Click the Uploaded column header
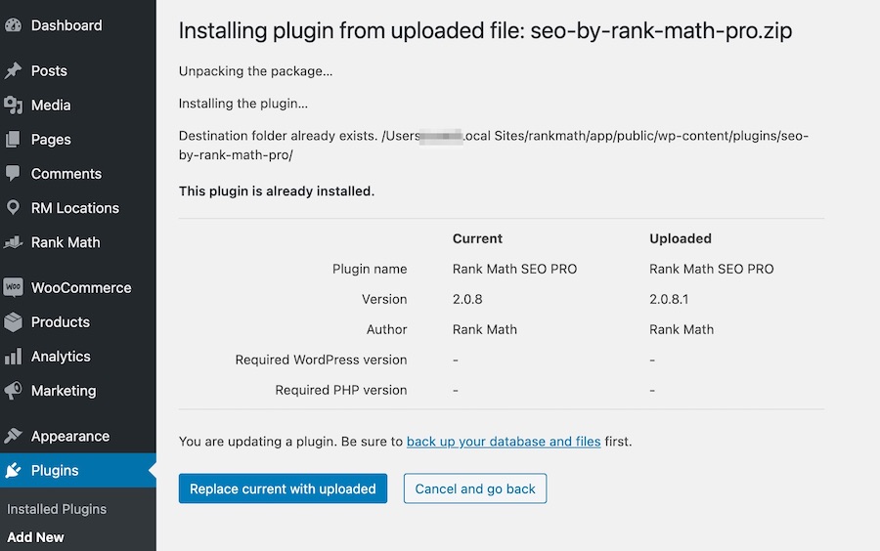 [681, 238]
